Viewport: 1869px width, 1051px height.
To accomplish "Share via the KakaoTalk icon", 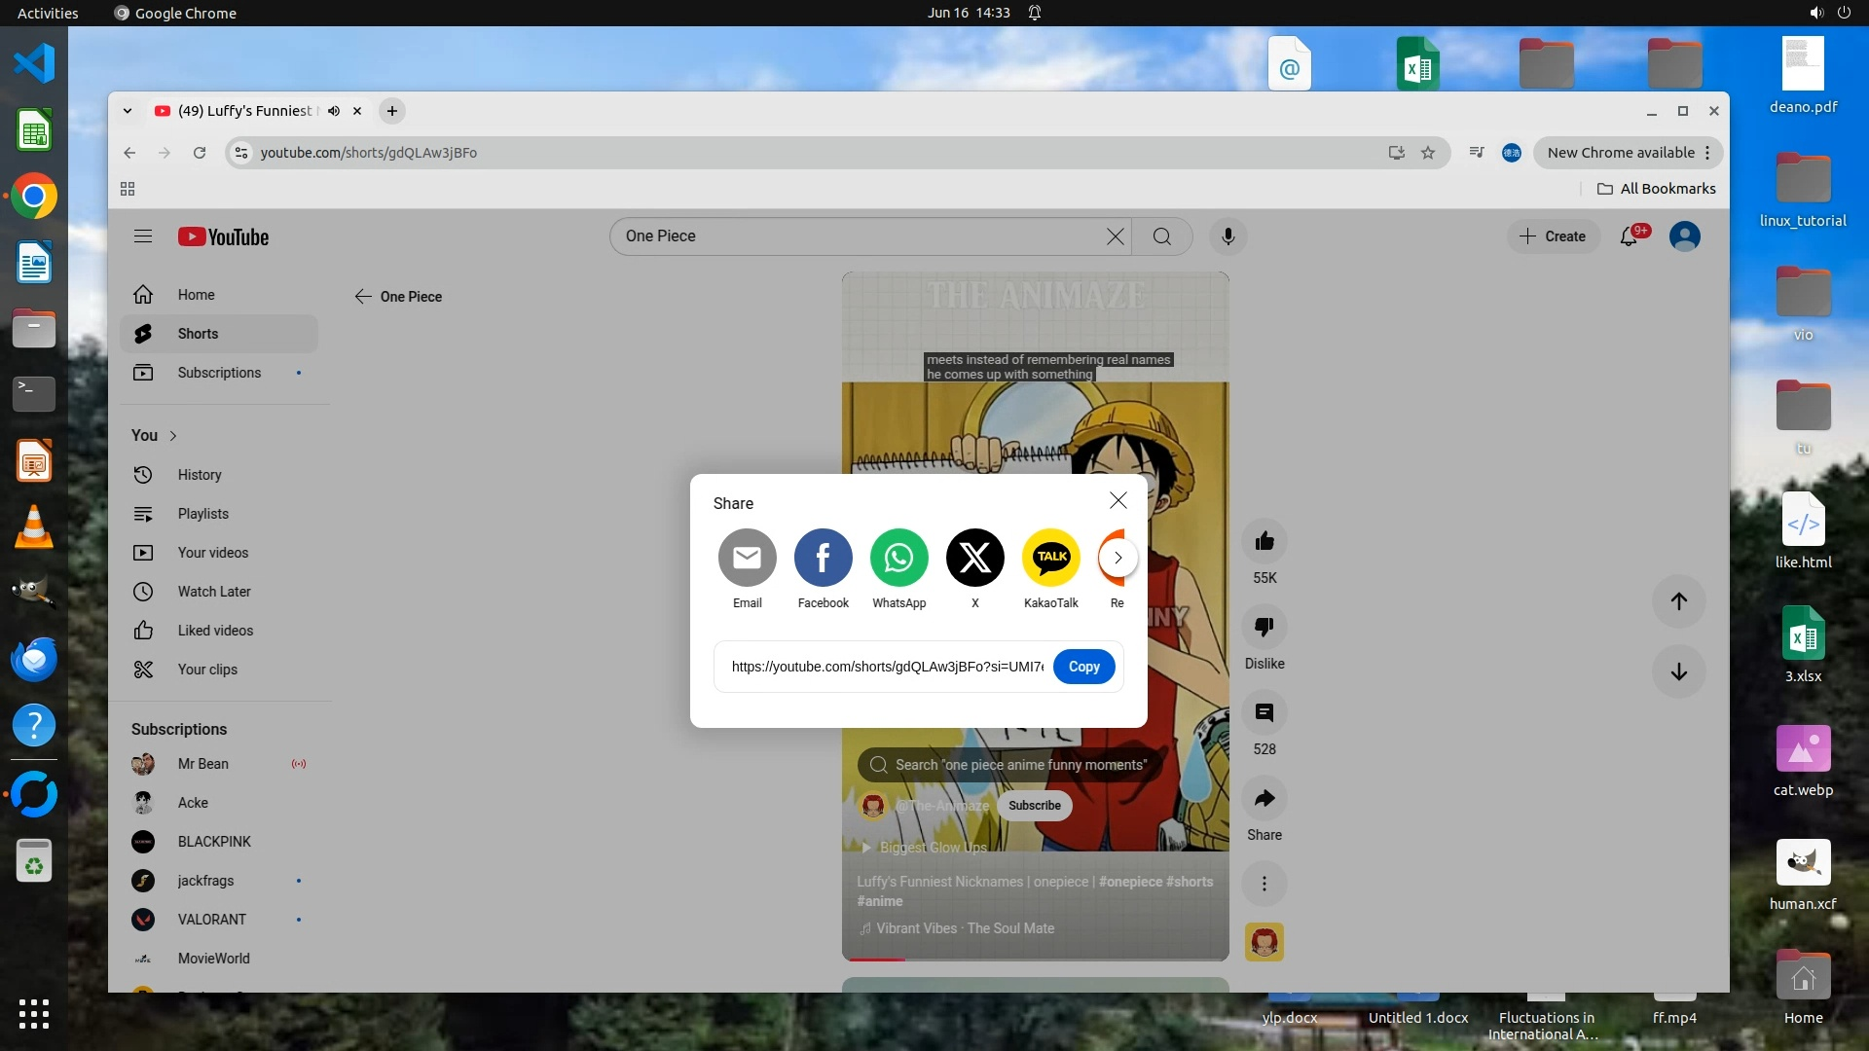I will [x=1050, y=558].
